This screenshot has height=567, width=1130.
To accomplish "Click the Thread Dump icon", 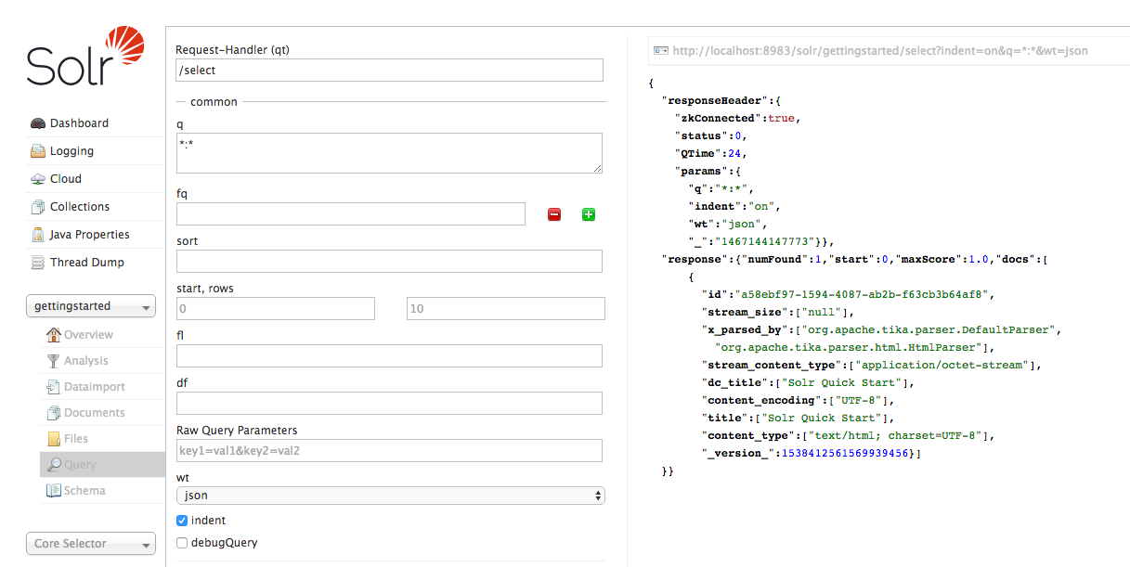I will [x=38, y=263].
